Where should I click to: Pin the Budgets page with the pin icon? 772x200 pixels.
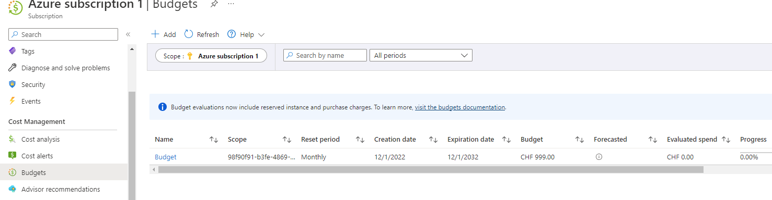(x=214, y=4)
